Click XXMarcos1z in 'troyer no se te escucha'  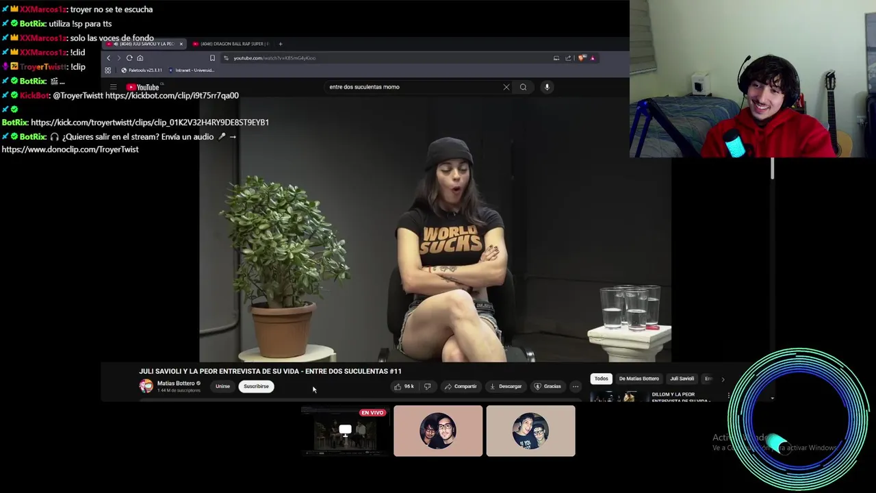(x=42, y=10)
